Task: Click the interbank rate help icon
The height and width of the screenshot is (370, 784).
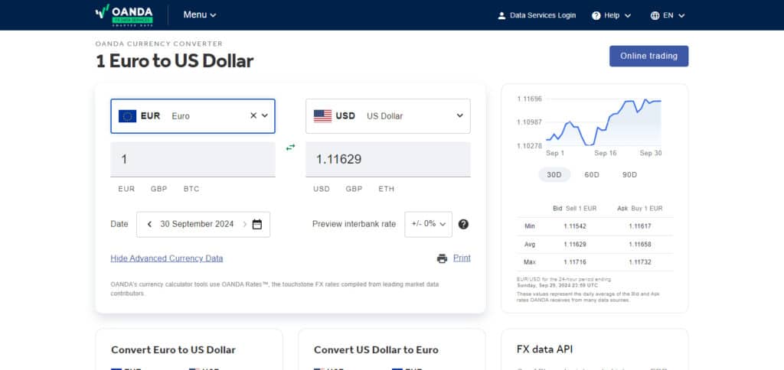Action: pos(463,224)
